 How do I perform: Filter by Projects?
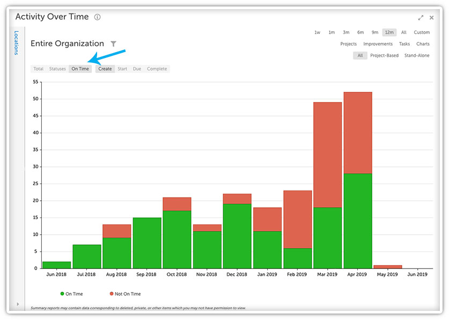click(x=349, y=44)
